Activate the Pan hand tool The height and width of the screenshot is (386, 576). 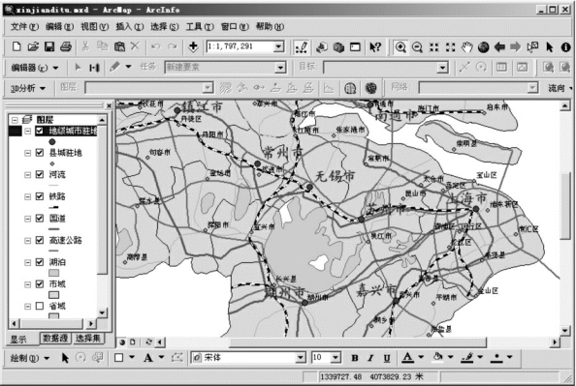[466, 47]
